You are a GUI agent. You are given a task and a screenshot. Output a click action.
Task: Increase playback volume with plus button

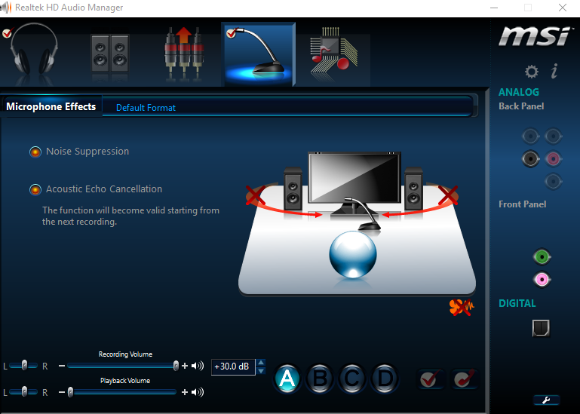(185, 392)
